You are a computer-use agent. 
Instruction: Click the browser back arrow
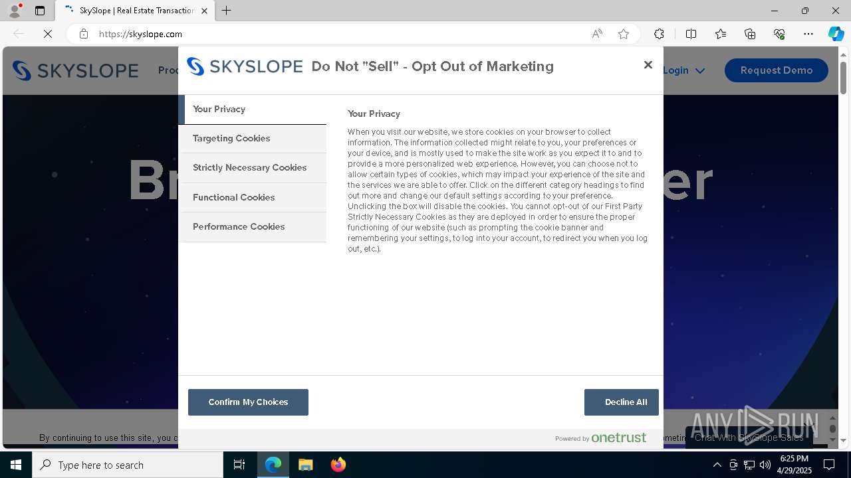19,34
